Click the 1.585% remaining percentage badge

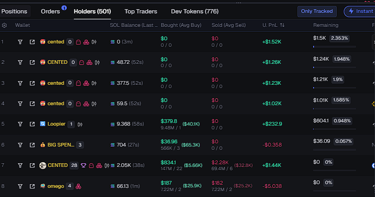coord(341,100)
